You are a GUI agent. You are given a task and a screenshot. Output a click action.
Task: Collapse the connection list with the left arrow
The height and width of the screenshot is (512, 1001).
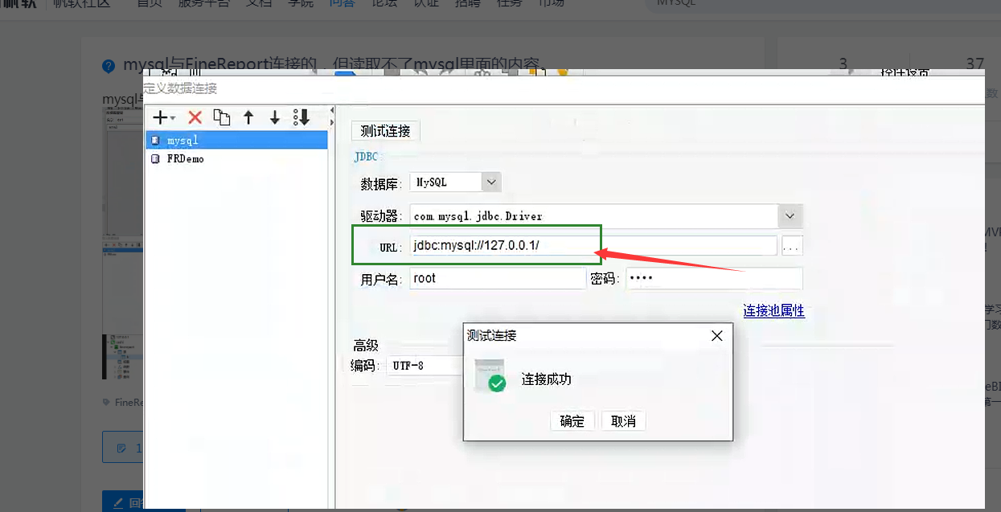click(332, 110)
